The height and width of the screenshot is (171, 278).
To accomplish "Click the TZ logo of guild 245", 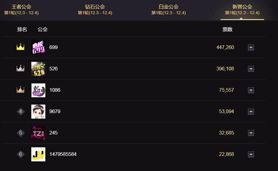I will pos(38,133).
